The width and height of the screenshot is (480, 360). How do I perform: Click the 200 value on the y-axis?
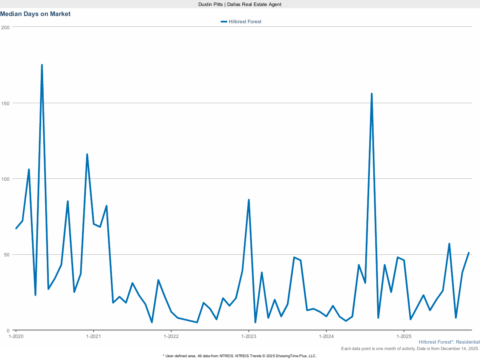[5, 27]
